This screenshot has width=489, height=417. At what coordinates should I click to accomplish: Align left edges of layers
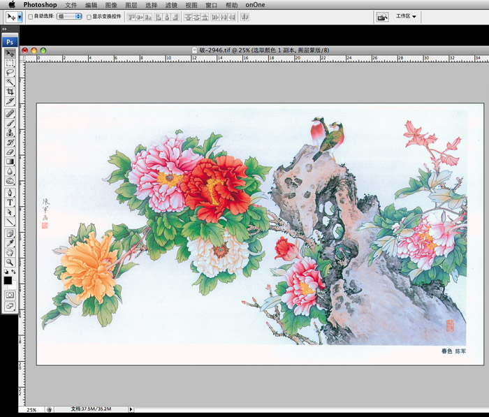(x=159, y=17)
